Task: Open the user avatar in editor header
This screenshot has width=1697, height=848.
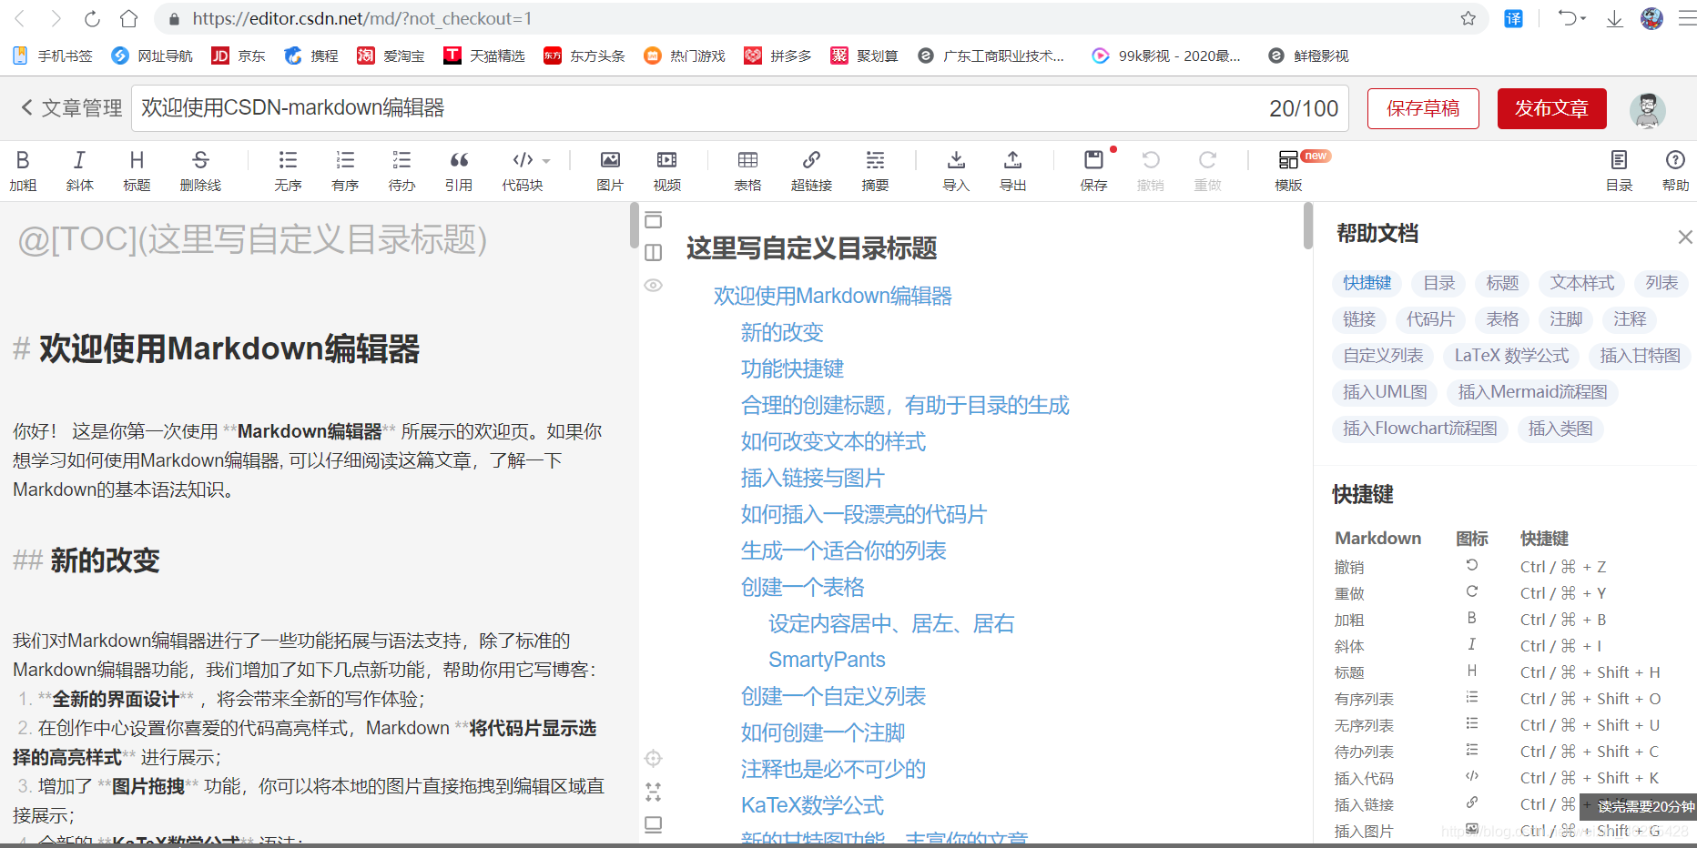Action: pos(1647,110)
